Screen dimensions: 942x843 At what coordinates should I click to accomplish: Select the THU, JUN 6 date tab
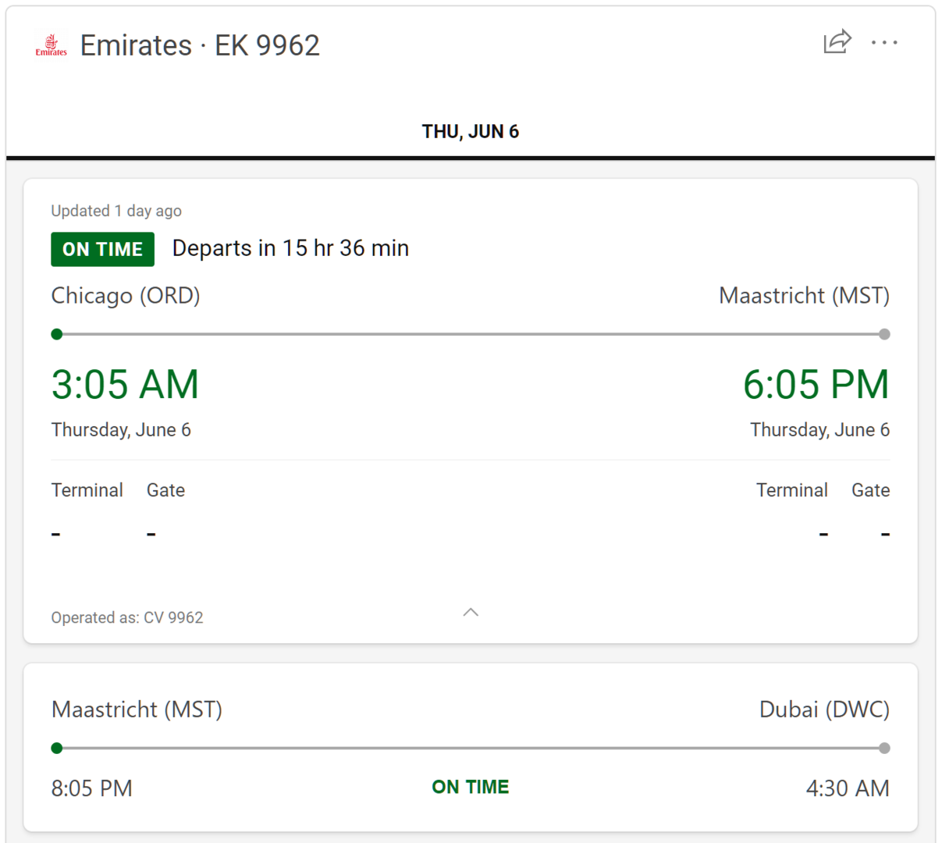click(471, 131)
